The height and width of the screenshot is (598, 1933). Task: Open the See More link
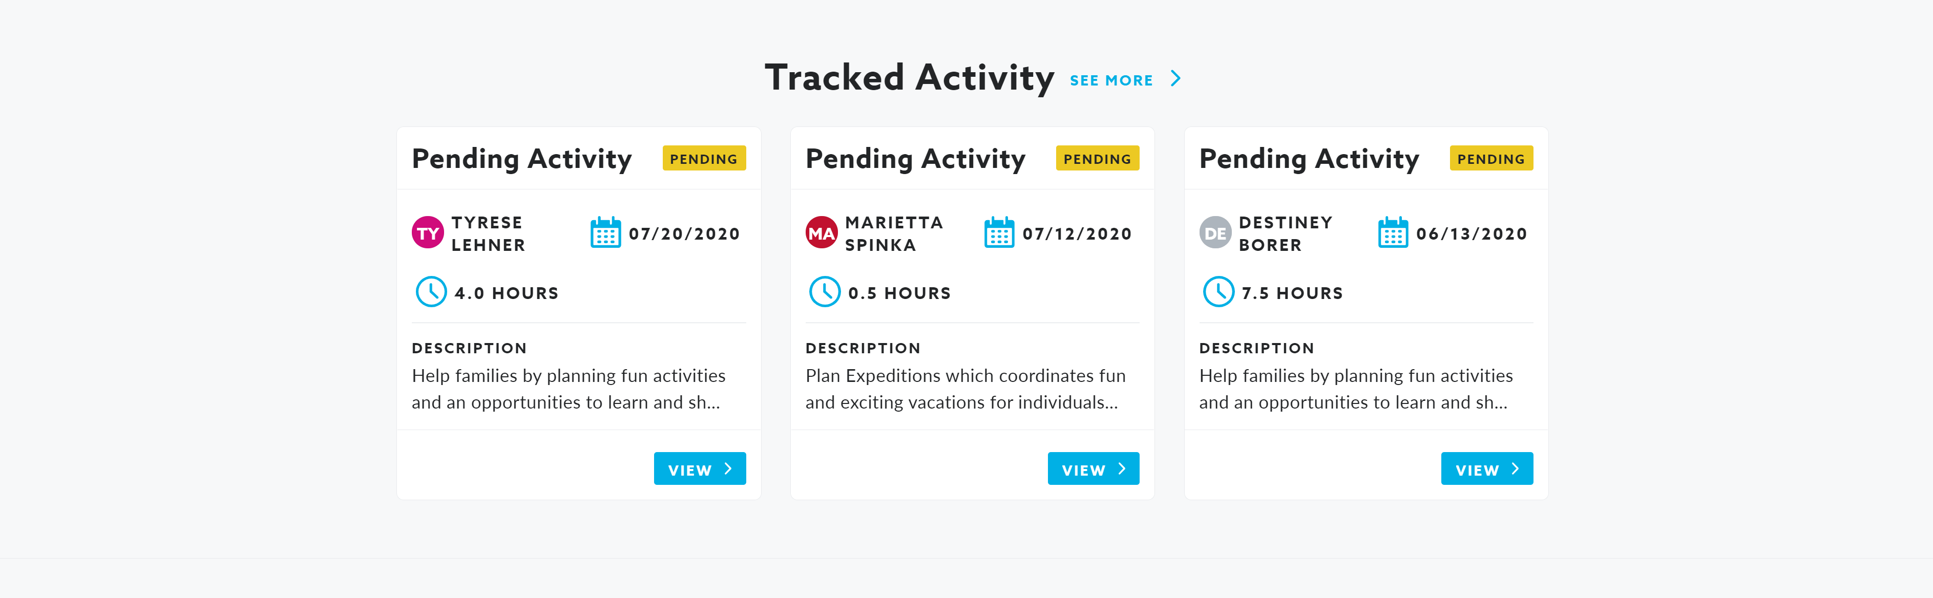[1110, 80]
